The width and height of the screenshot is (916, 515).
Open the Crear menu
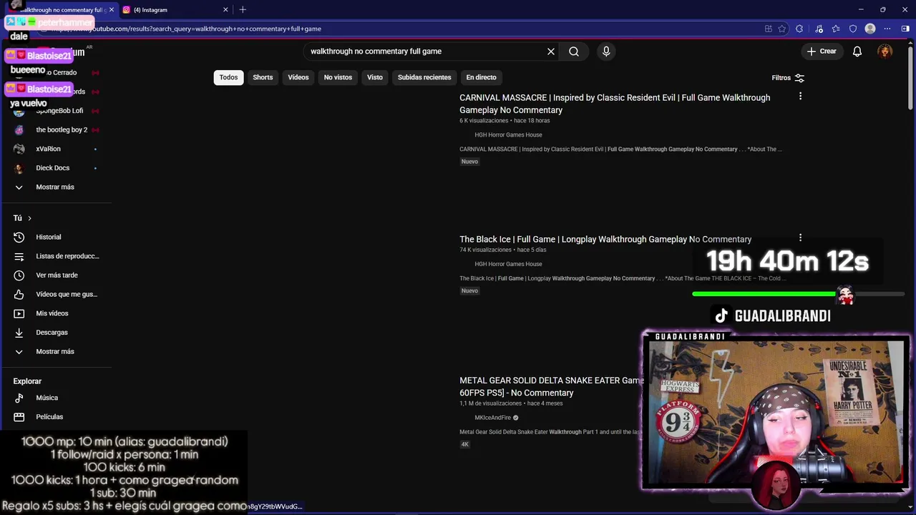(x=822, y=51)
